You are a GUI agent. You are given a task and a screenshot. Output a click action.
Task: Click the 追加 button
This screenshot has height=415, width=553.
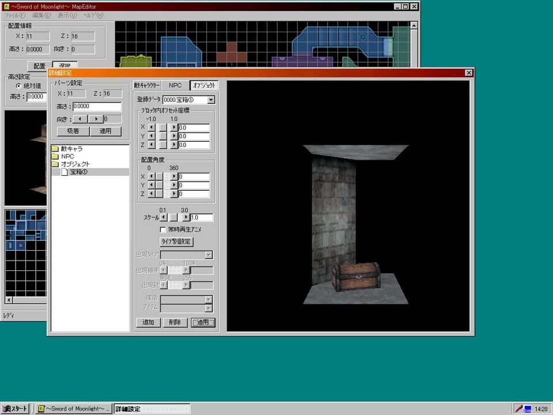(x=147, y=322)
